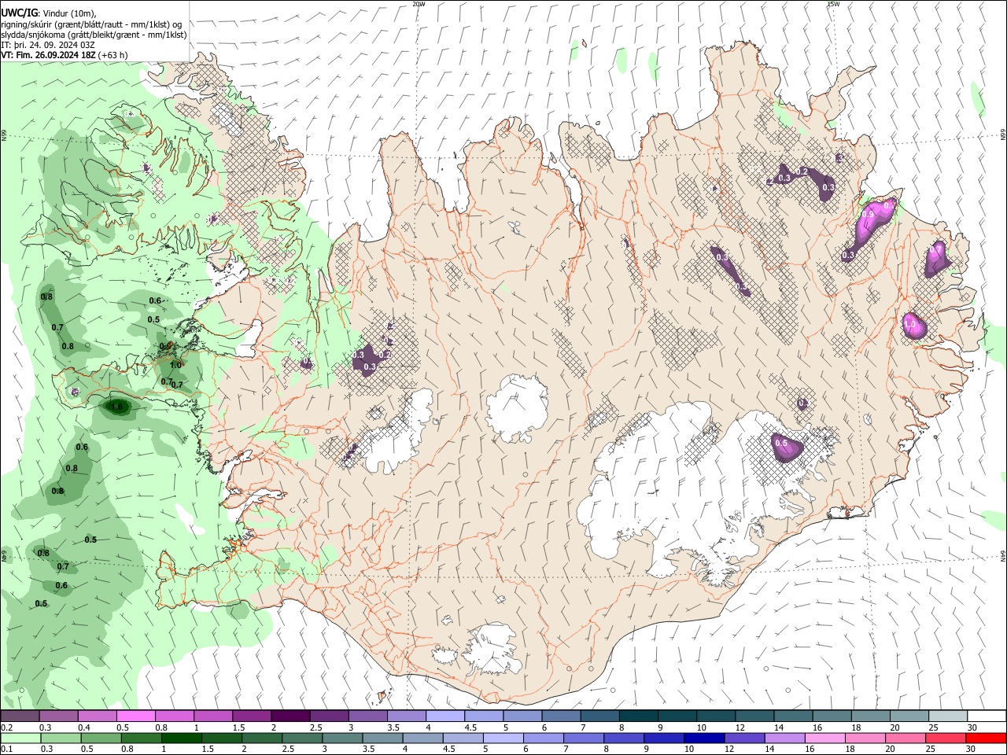This screenshot has height=755, width=1007.
Task: Select the rain scale swatch between 25 and 30
Action: point(945,738)
